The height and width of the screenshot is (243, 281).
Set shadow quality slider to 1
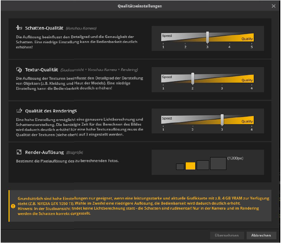163,37
